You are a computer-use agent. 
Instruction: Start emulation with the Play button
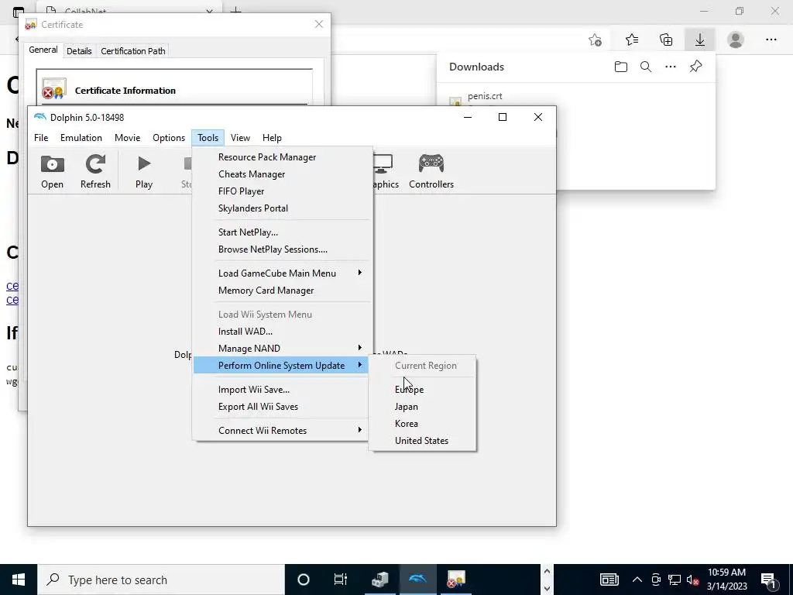[x=143, y=172]
